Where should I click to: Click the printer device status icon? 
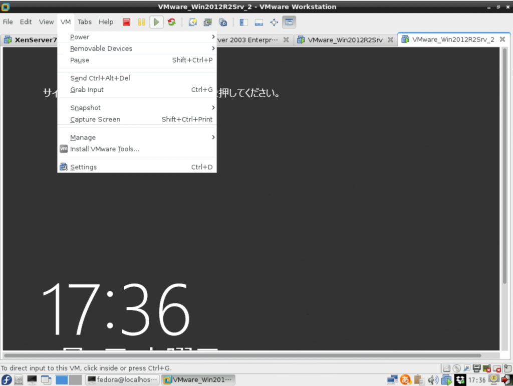point(477,368)
